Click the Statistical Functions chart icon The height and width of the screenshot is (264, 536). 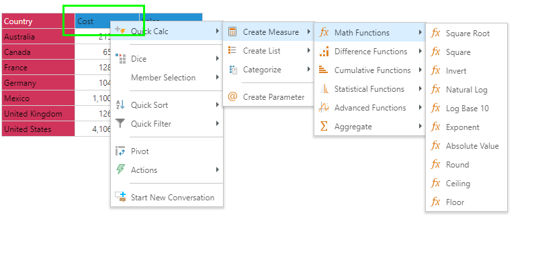(x=324, y=89)
